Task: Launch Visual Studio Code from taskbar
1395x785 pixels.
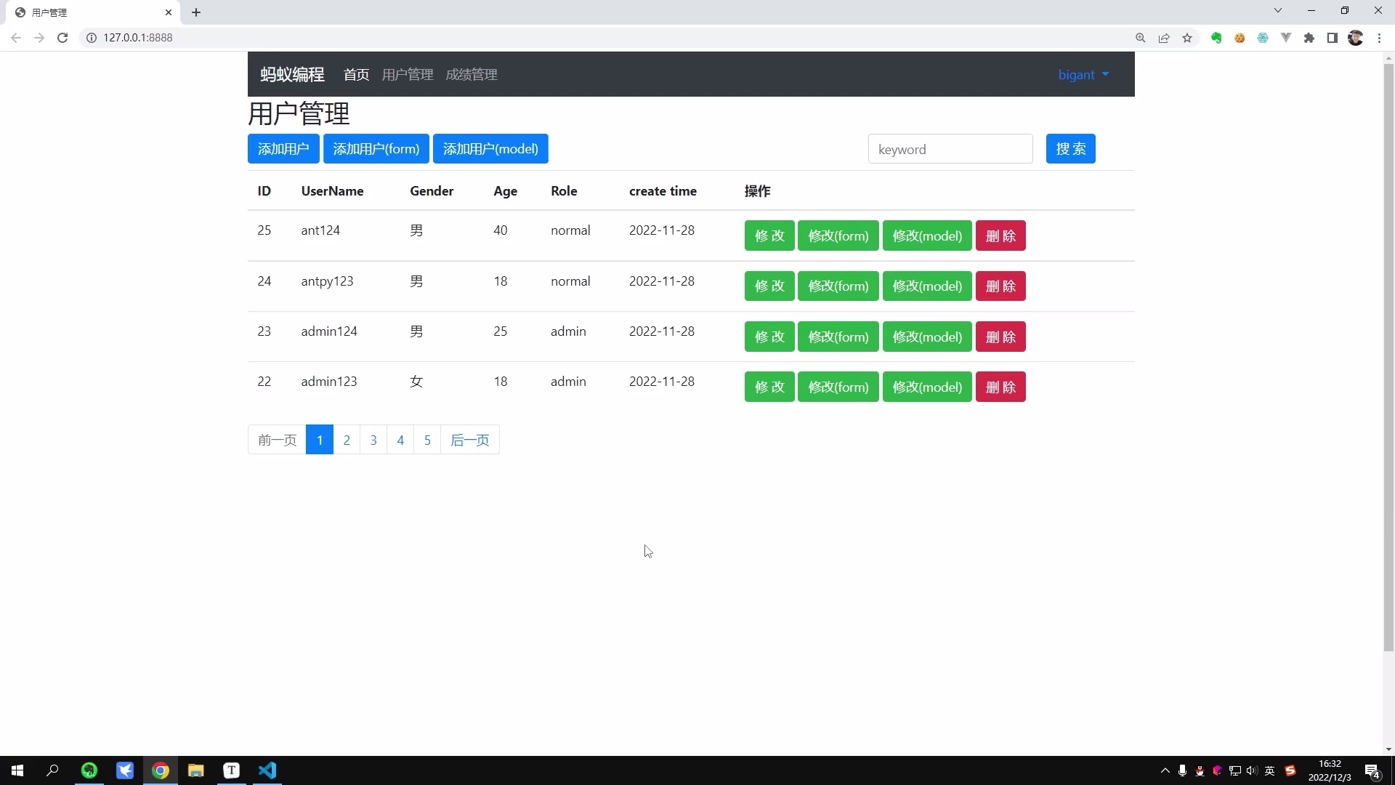Action: [x=267, y=770]
